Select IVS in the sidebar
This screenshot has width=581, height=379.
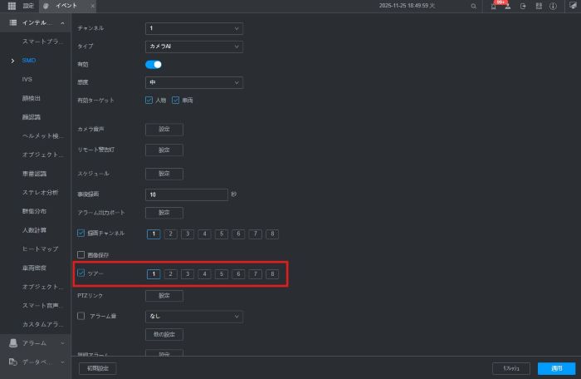coord(27,79)
